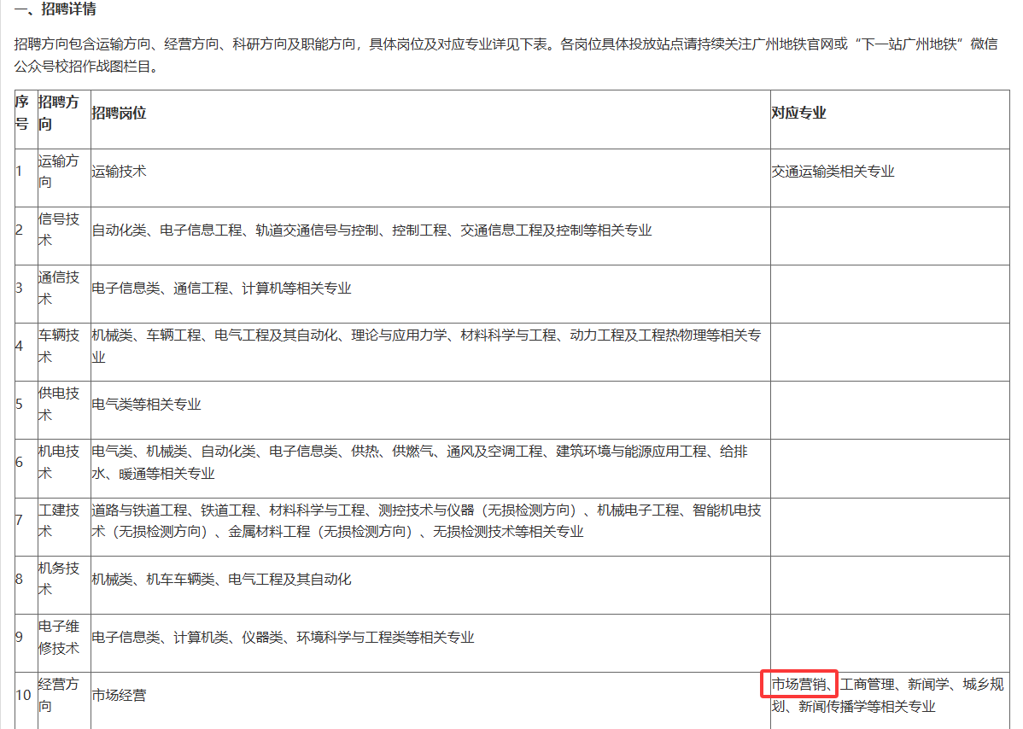The height and width of the screenshot is (729, 1023).
Task: Click the "电子信息类、通信工程、计算机等相关专业" text
Action: (221, 288)
